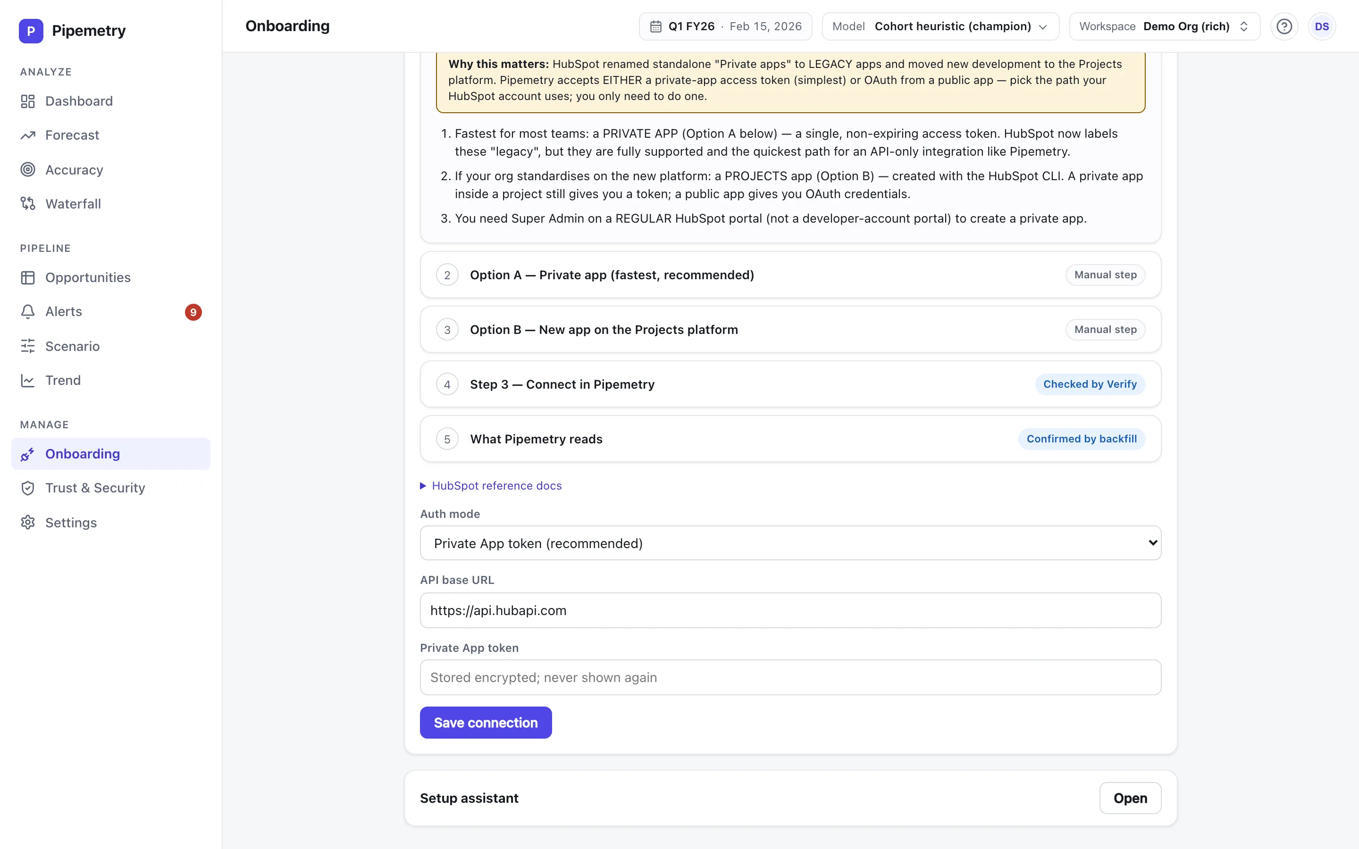Open the Q1 FY26 period picker
The image size is (1359, 849).
[725, 26]
